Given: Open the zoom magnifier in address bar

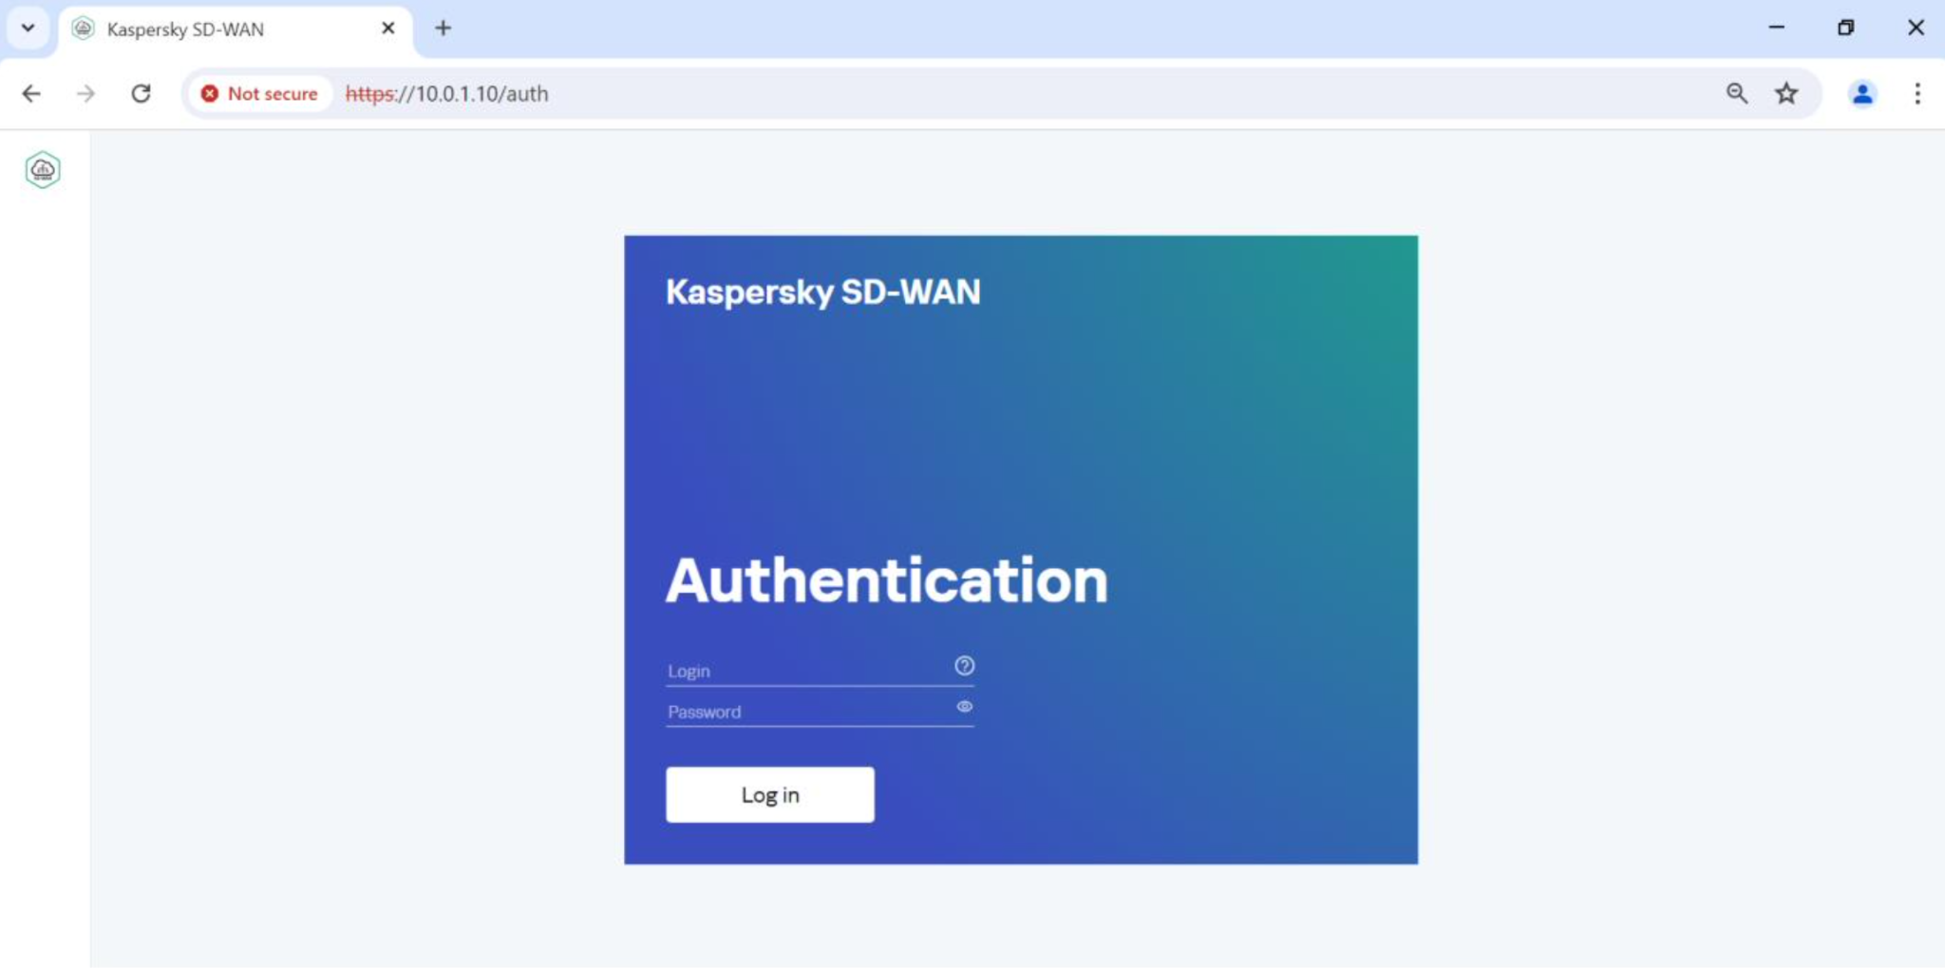Looking at the screenshot, I should point(1737,93).
